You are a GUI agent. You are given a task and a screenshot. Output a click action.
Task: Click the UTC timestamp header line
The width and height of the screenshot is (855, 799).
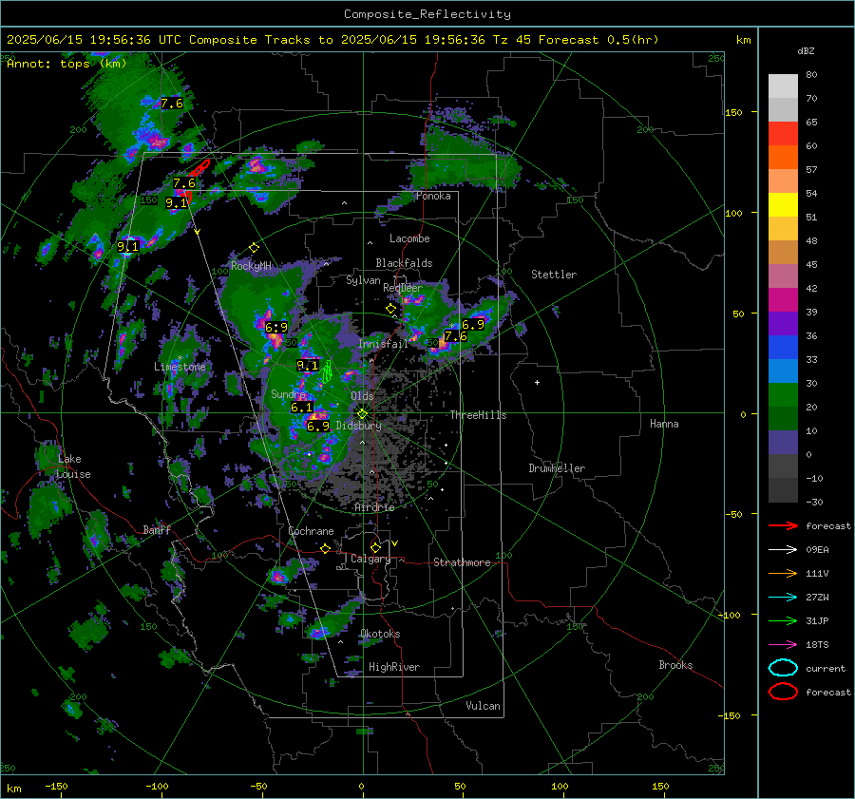(x=332, y=40)
